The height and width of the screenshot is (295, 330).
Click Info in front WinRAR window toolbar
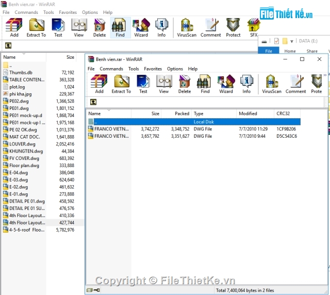tap(246, 84)
